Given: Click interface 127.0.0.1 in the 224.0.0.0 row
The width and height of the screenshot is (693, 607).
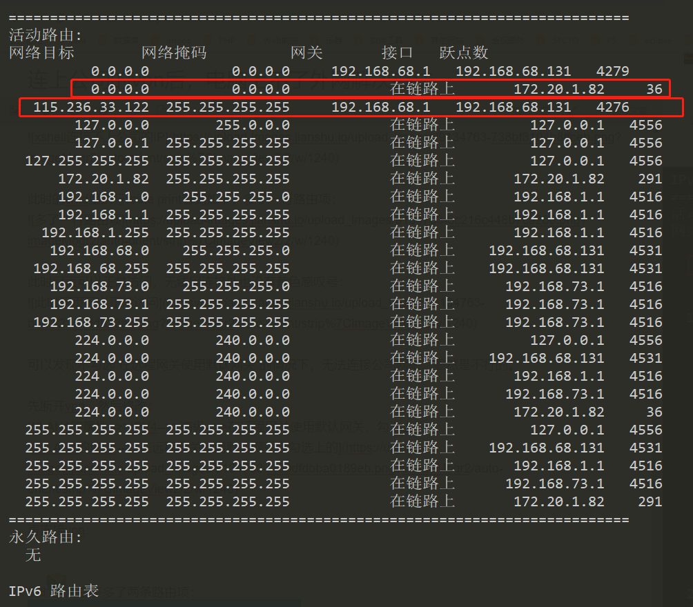Looking at the screenshot, I should pyautogui.click(x=567, y=340).
